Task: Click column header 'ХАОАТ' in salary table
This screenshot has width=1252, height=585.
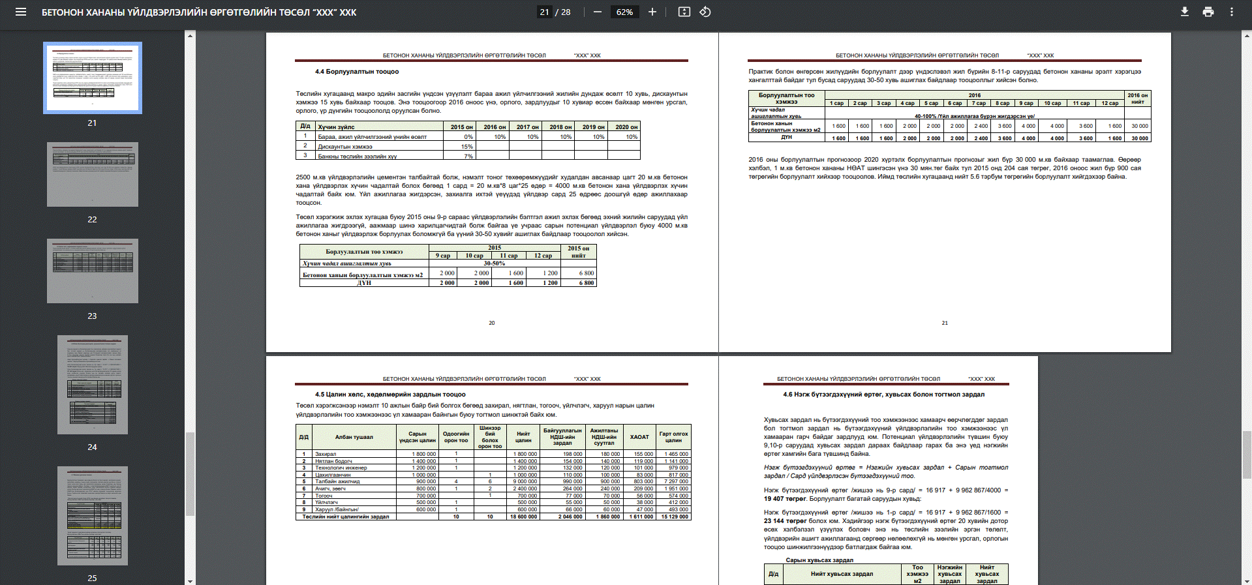Action: pyautogui.click(x=639, y=437)
